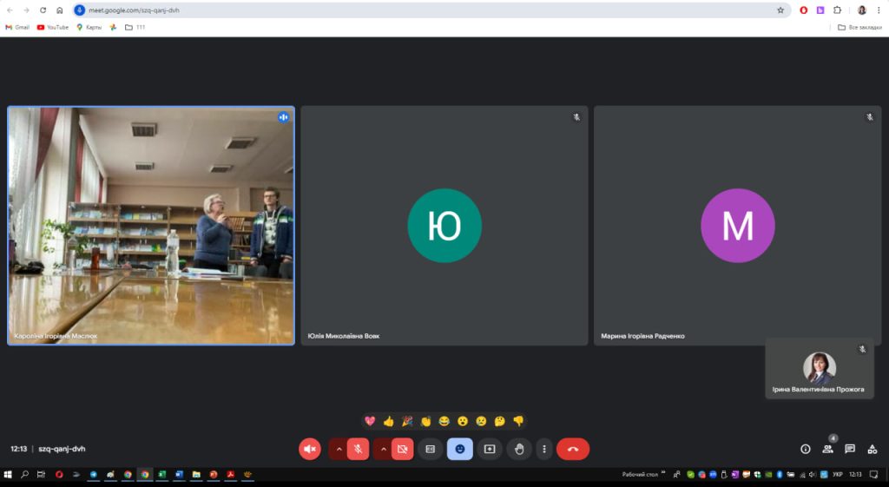Open the YouTube bookmark

(x=53, y=27)
